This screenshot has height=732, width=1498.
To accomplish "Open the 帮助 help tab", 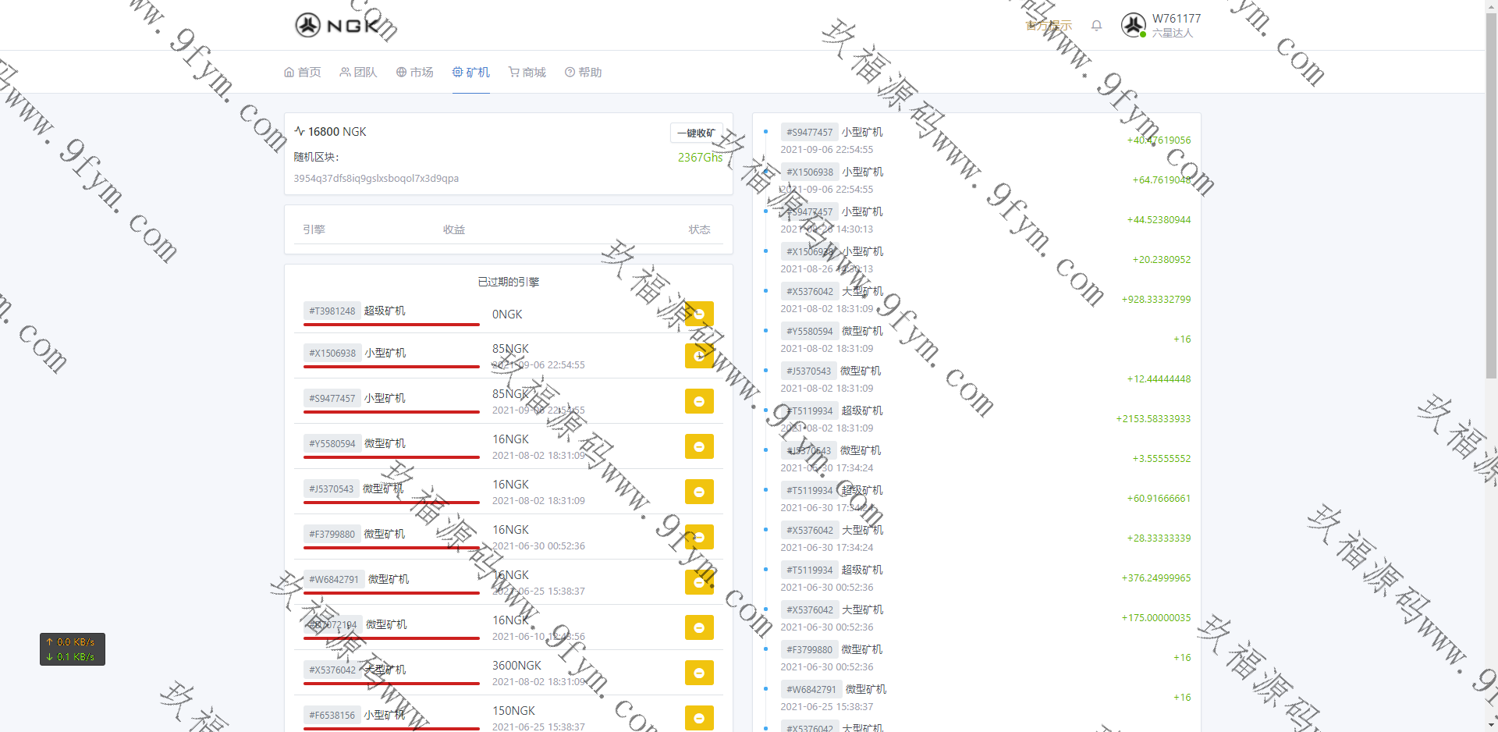I will pyautogui.click(x=584, y=73).
